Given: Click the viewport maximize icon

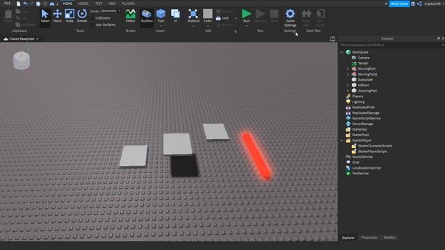Looking at the screenshot, I should (x=332, y=39).
